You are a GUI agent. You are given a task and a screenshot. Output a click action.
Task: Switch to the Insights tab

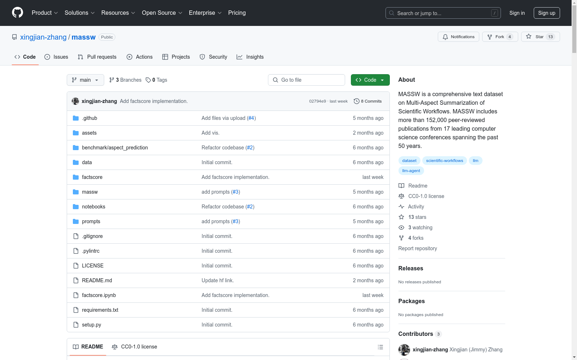[x=250, y=57]
